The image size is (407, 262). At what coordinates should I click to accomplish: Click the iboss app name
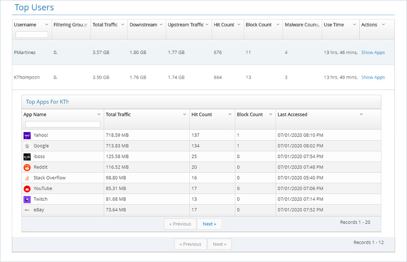(39, 156)
